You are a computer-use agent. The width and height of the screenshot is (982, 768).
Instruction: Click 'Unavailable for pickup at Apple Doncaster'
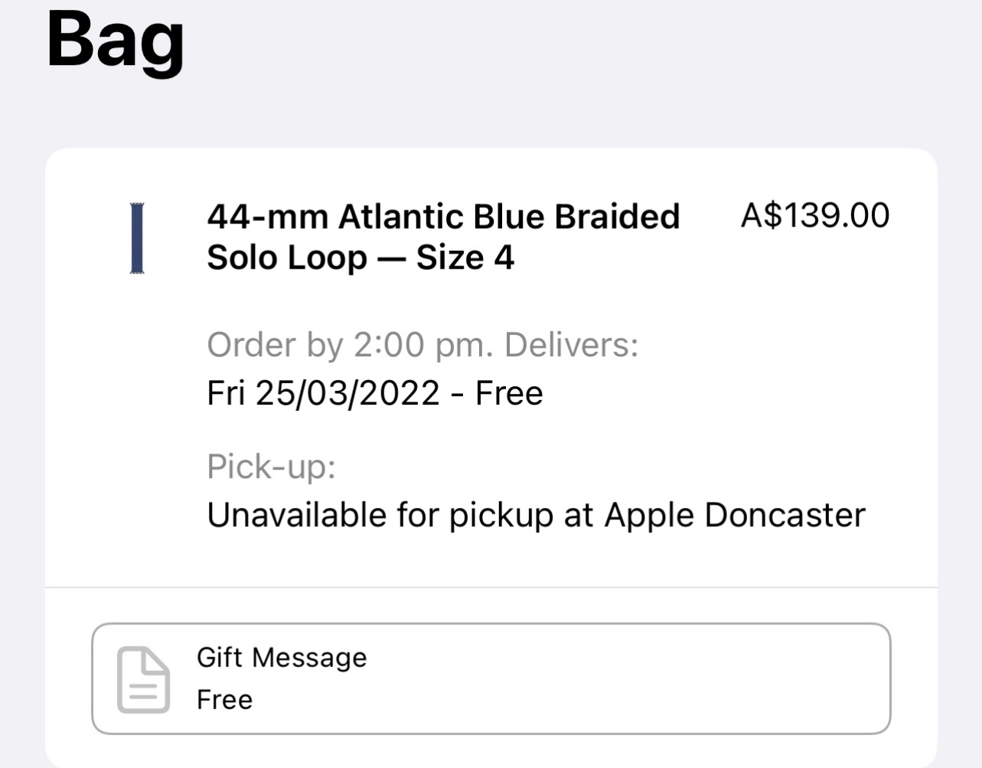click(536, 515)
